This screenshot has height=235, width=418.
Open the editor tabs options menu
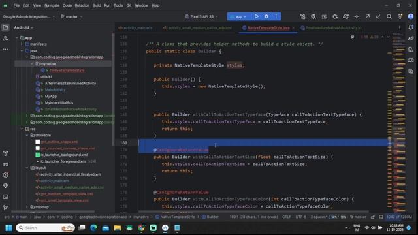(x=399, y=27)
